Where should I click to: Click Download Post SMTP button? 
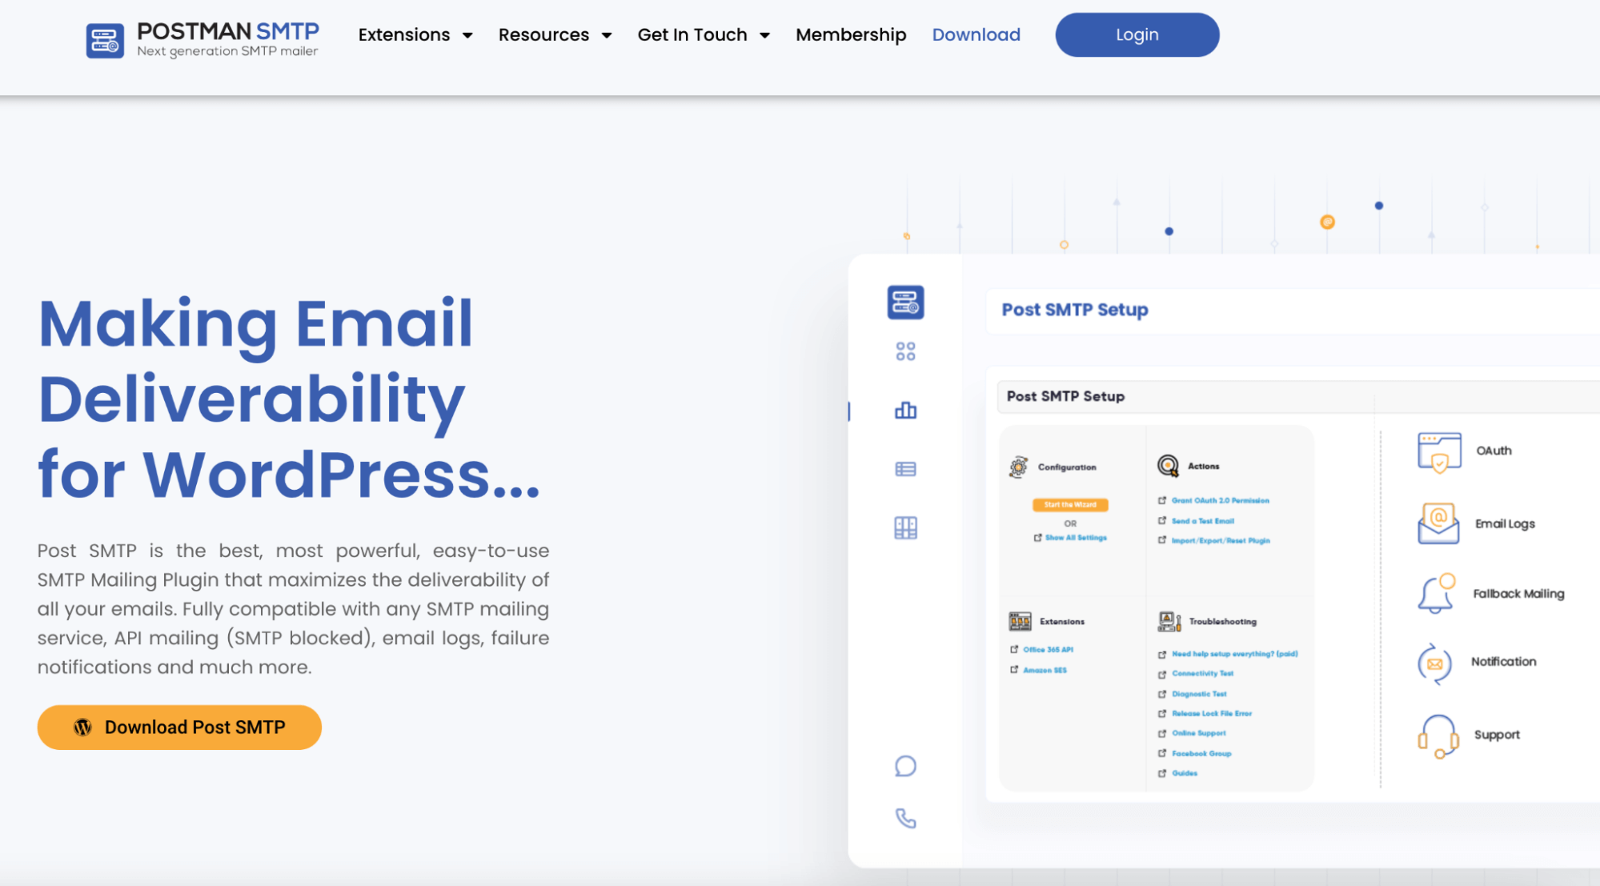coord(178,727)
